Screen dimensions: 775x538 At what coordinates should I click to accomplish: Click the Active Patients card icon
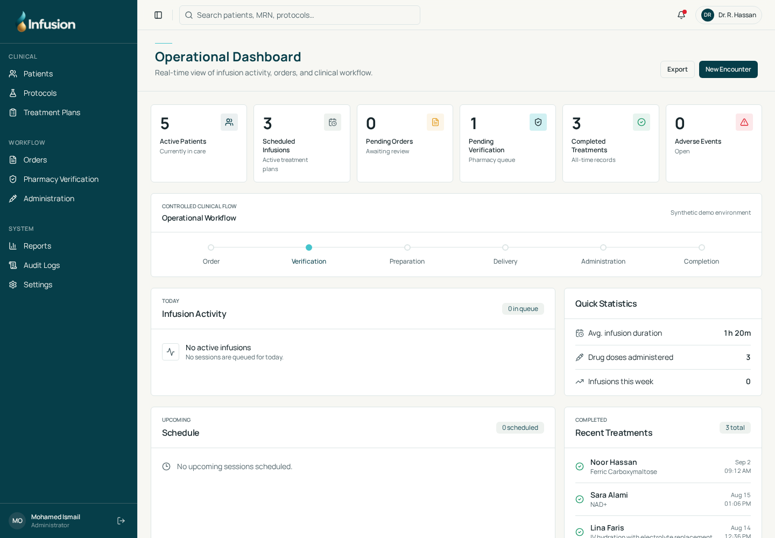pyautogui.click(x=229, y=122)
